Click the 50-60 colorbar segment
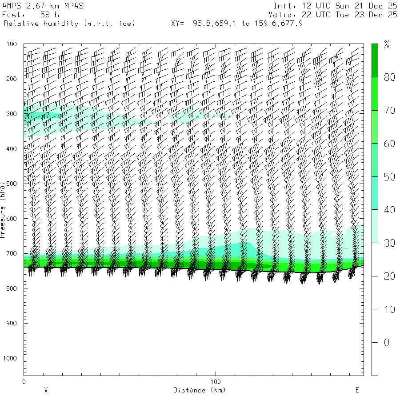The width and height of the screenshot is (400, 400). pos(375,160)
